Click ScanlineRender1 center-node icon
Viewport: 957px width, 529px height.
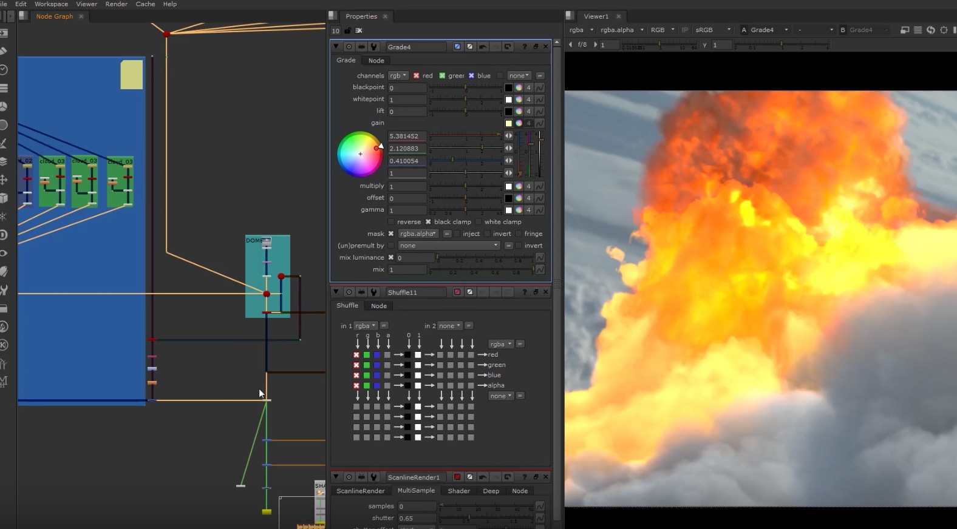349,477
